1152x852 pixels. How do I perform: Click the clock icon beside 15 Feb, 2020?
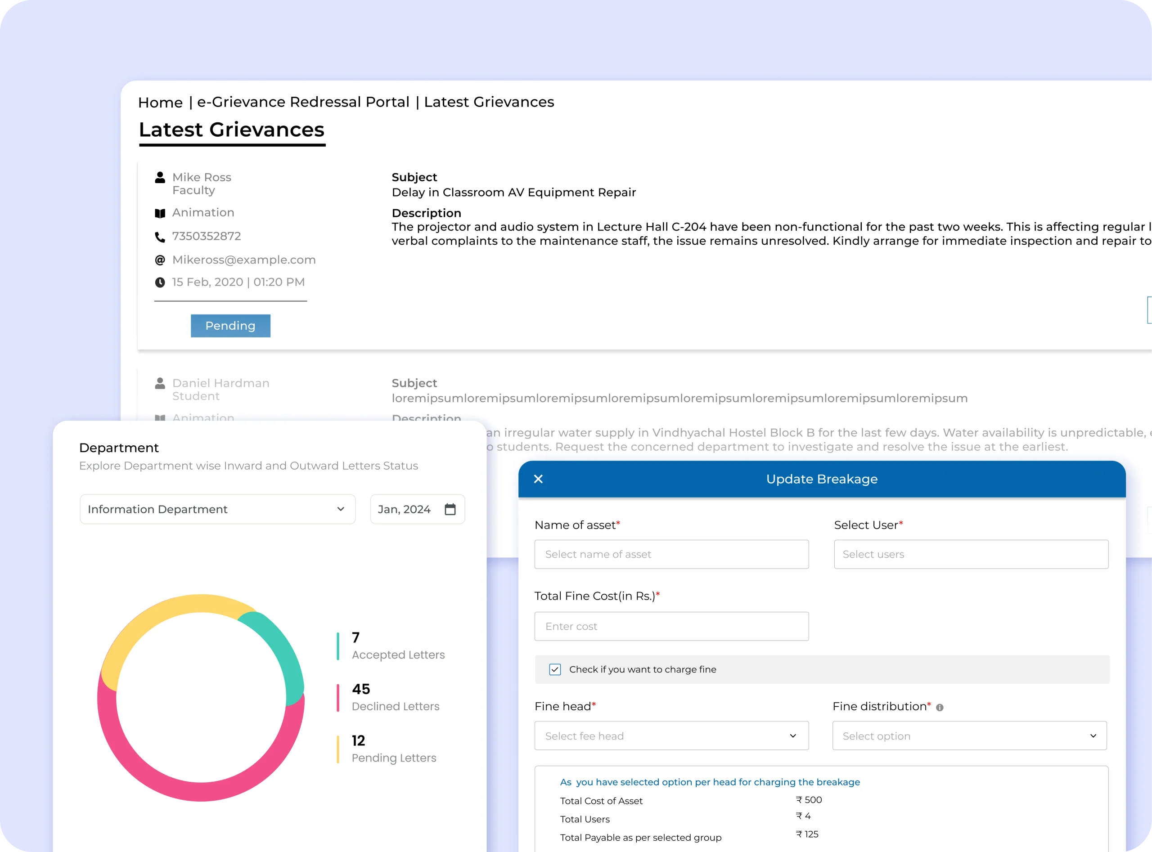tap(160, 283)
